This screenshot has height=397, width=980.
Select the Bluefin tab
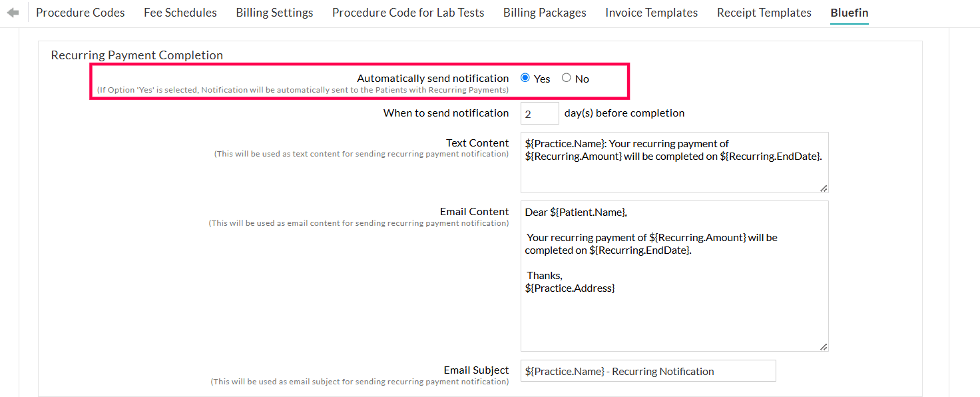849,13
